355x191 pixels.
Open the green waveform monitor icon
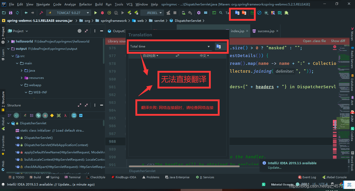[x=253, y=13]
